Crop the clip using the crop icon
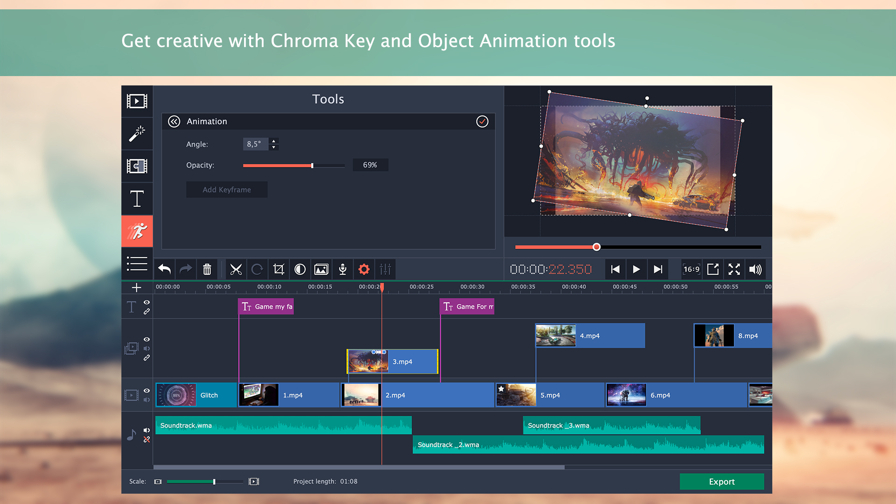The image size is (896, 504). pyautogui.click(x=279, y=269)
